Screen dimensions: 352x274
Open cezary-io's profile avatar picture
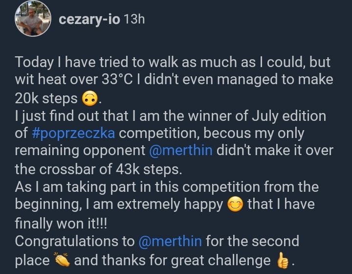pos(33,19)
